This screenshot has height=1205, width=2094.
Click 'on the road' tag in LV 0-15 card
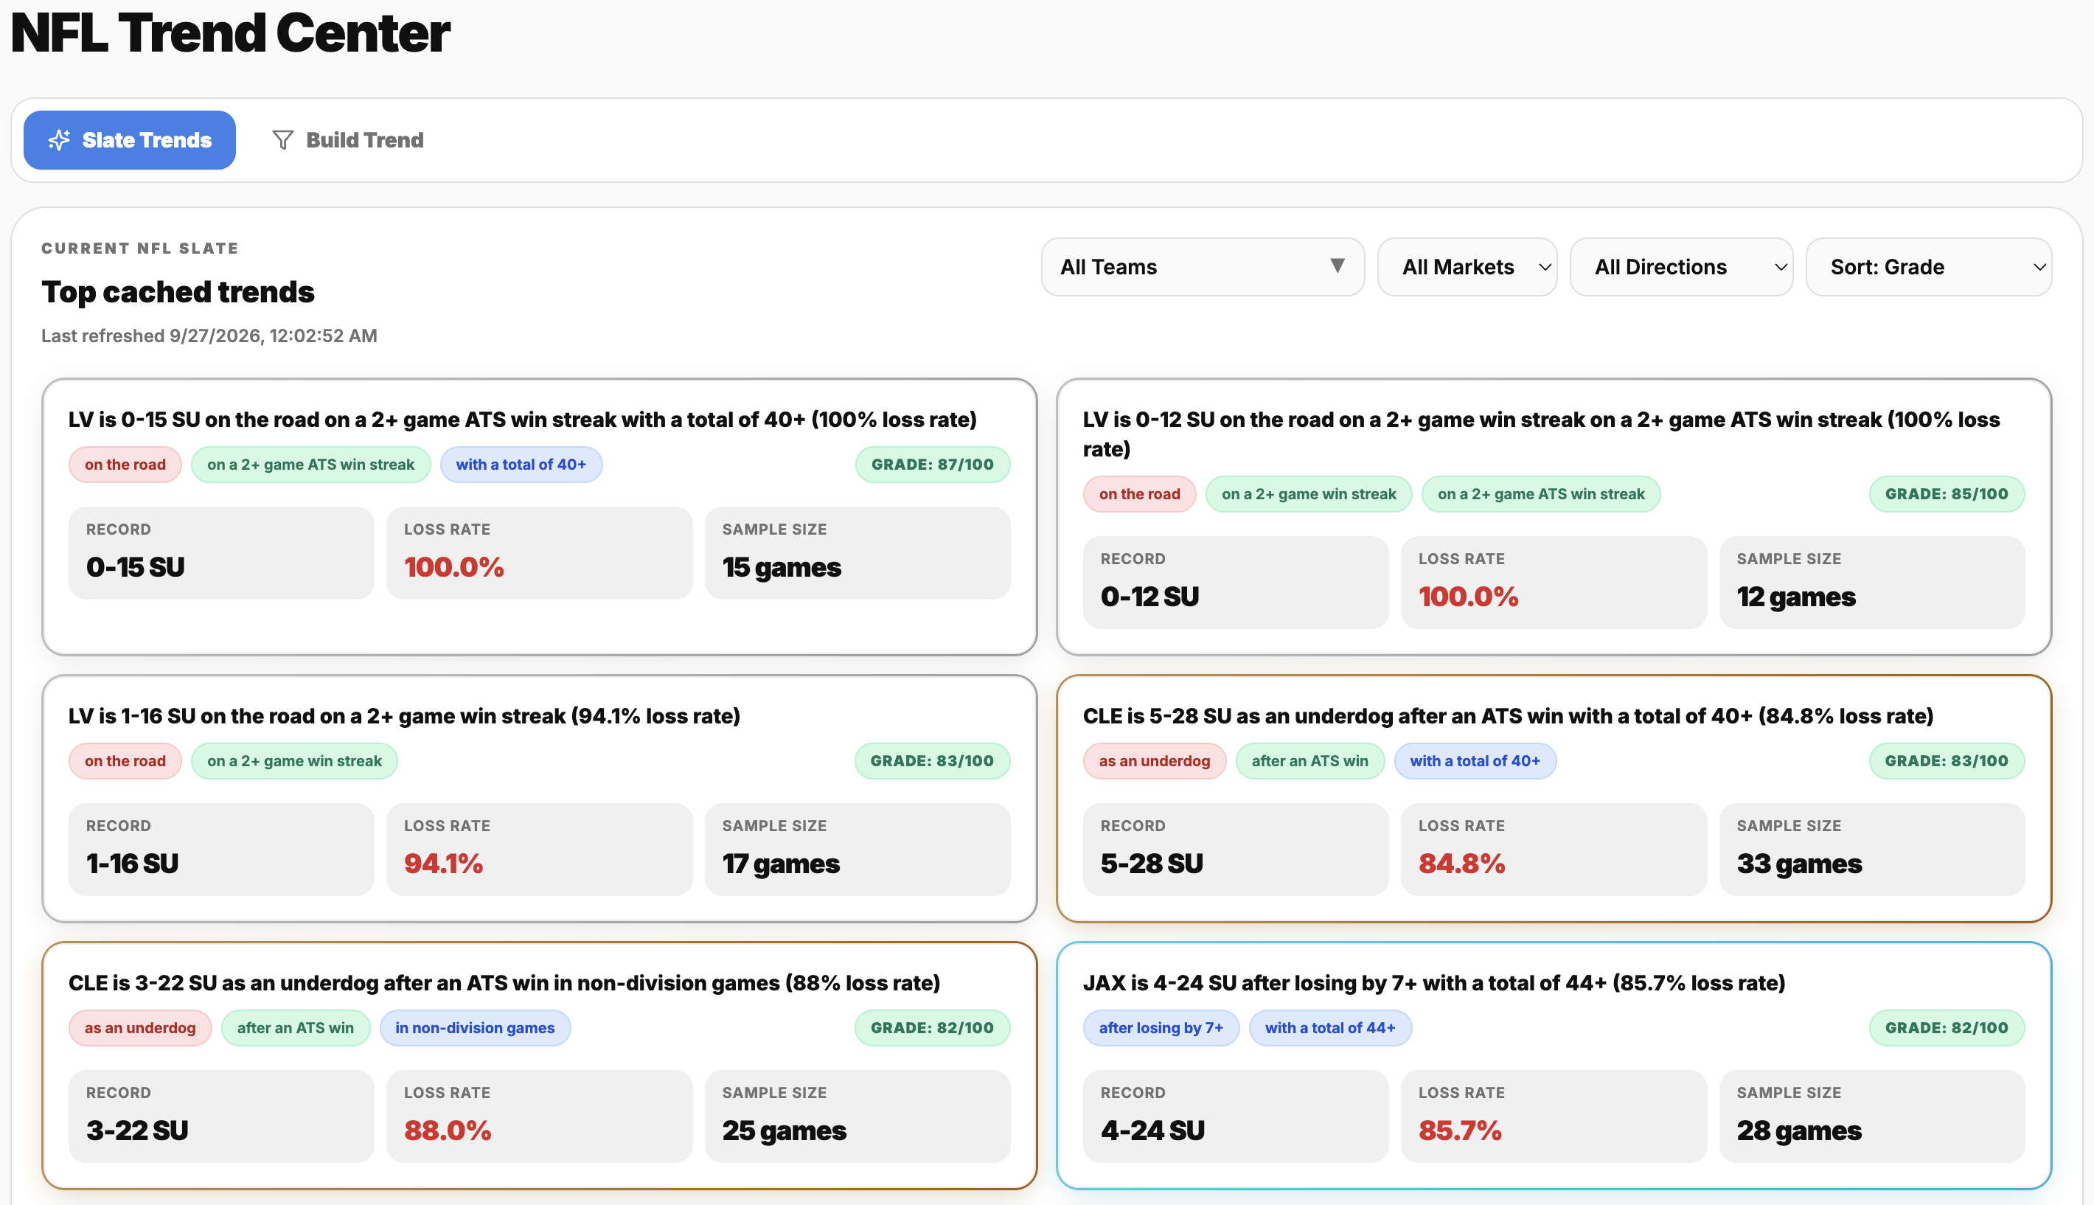(125, 465)
